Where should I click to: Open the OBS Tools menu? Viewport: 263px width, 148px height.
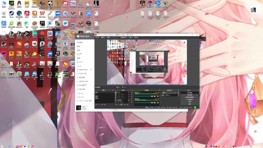click(x=131, y=37)
